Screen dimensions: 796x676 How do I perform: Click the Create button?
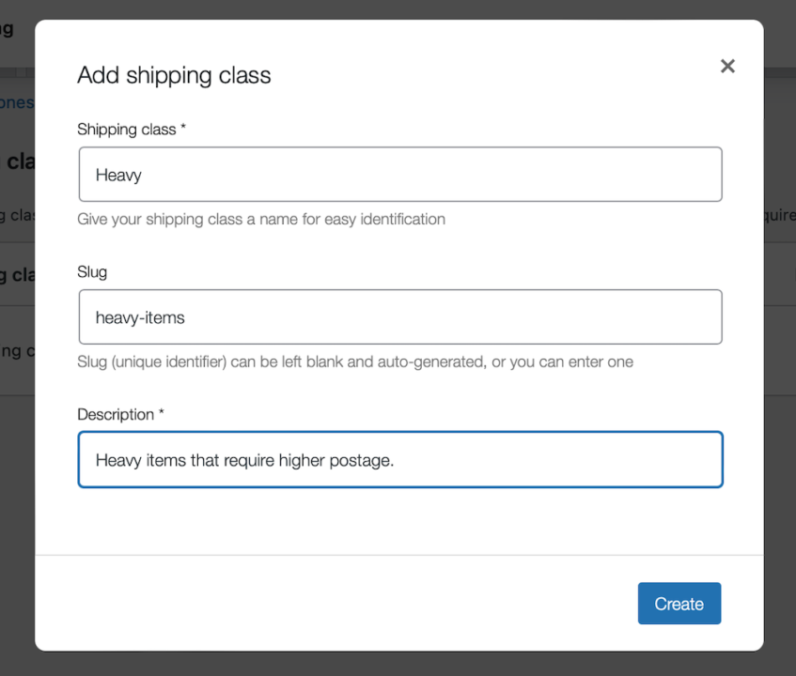pyautogui.click(x=679, y=603)
